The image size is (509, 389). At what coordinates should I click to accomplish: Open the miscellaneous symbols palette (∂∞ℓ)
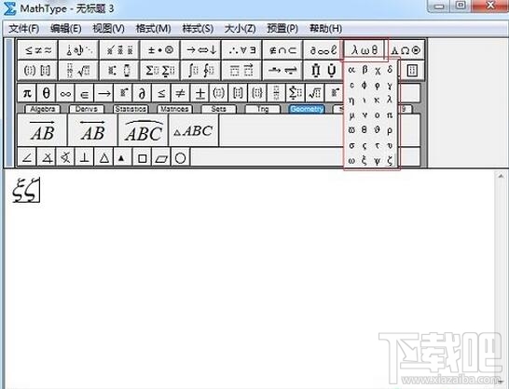(x=323, y=50)
